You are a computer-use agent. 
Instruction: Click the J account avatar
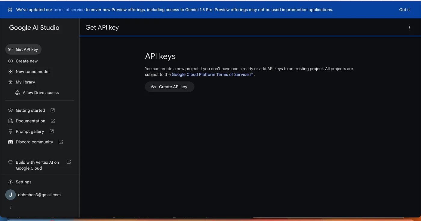[11, 195]
